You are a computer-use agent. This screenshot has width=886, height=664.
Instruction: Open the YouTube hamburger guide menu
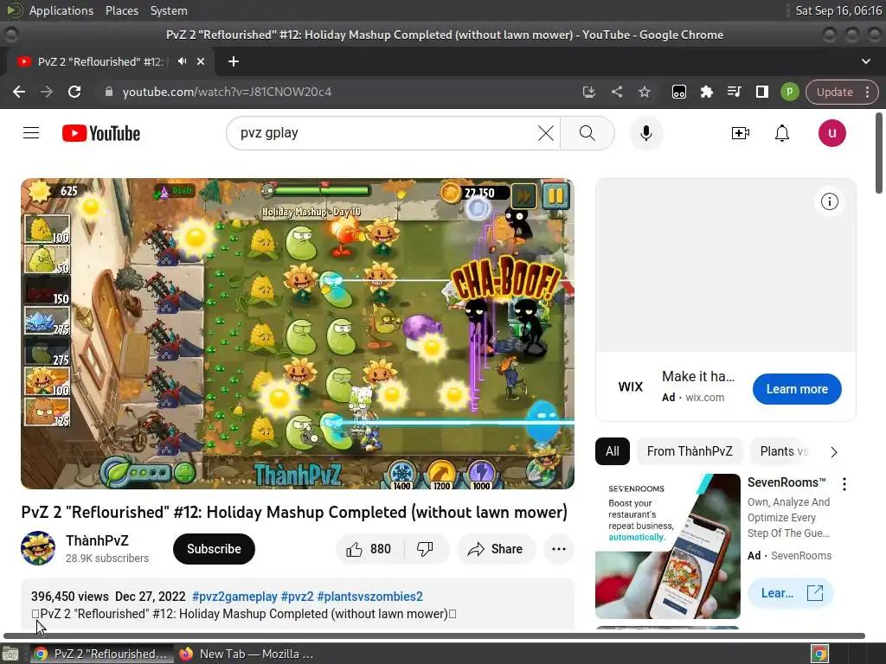[31, 133]
